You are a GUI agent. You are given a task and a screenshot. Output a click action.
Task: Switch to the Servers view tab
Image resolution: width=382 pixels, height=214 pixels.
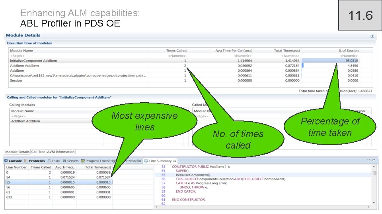point(71,160)
